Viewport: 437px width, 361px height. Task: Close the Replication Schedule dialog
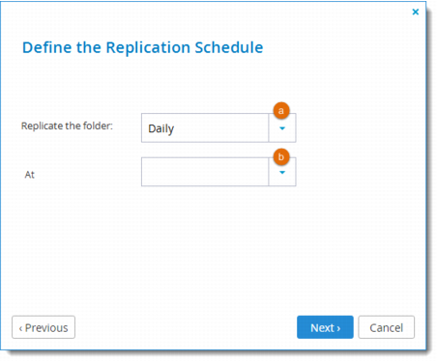(x=416, y=12)
